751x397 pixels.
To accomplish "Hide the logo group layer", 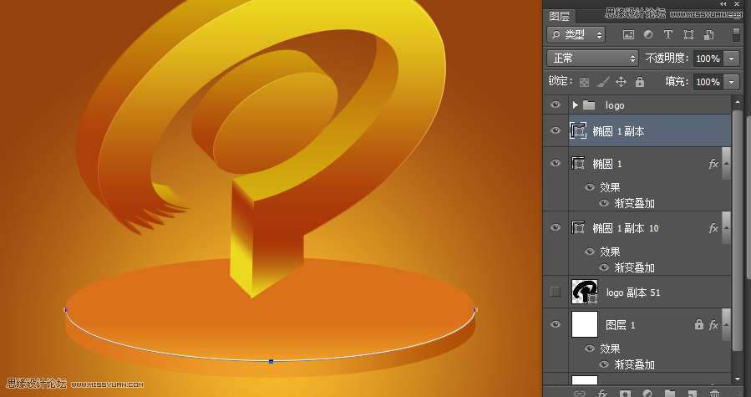I will click(556, 104).
